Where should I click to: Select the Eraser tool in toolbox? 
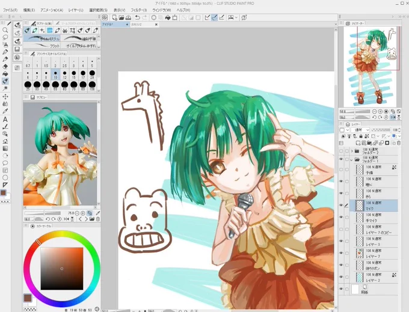tap(5, 67)
